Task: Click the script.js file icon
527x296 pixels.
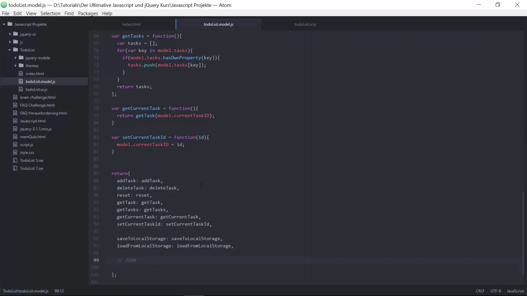Action: coord(15,144)
